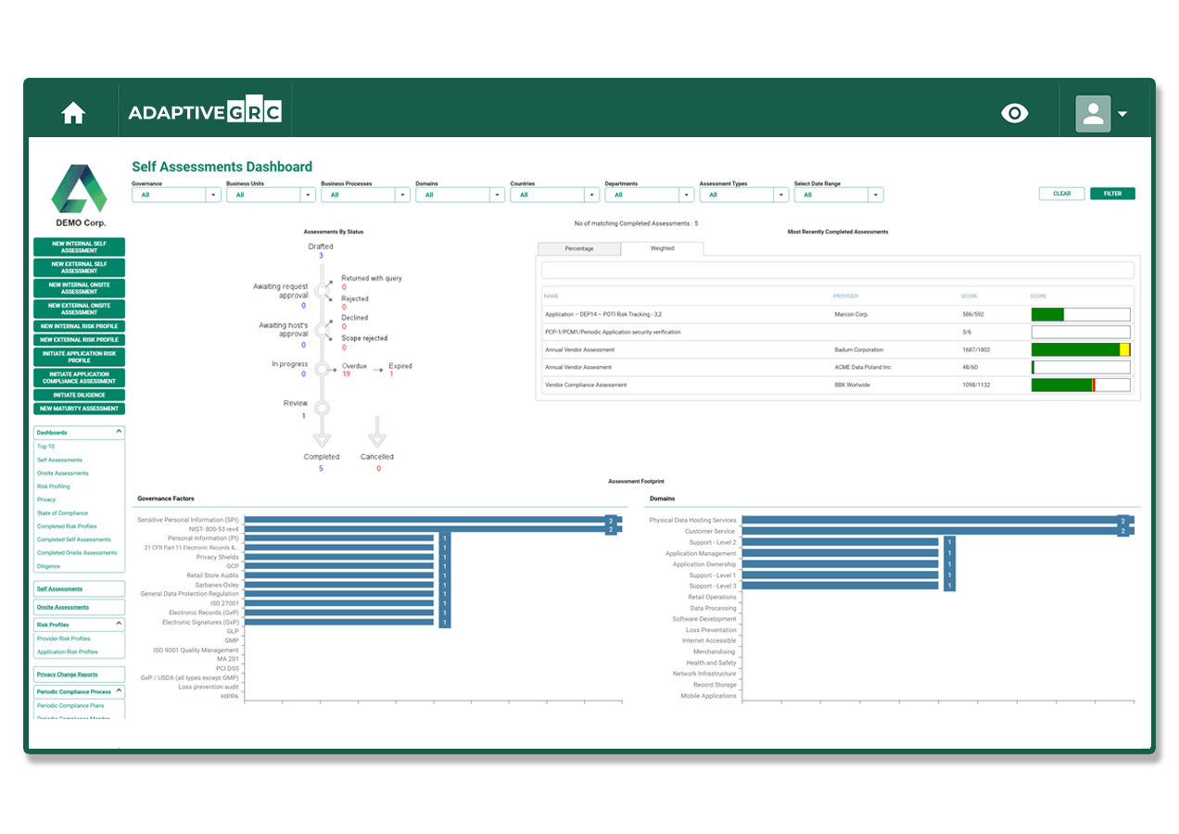Screen dimensions: 1179x834
Task: Toggle the eye visibility icon in header
Action: [1015, 113]
